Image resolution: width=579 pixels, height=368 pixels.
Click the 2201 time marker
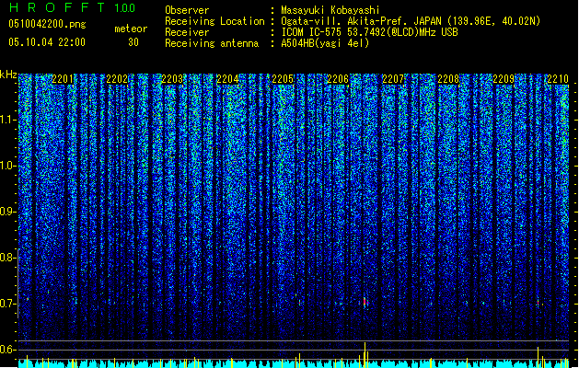pyautogui.click(x=63, y=79)
